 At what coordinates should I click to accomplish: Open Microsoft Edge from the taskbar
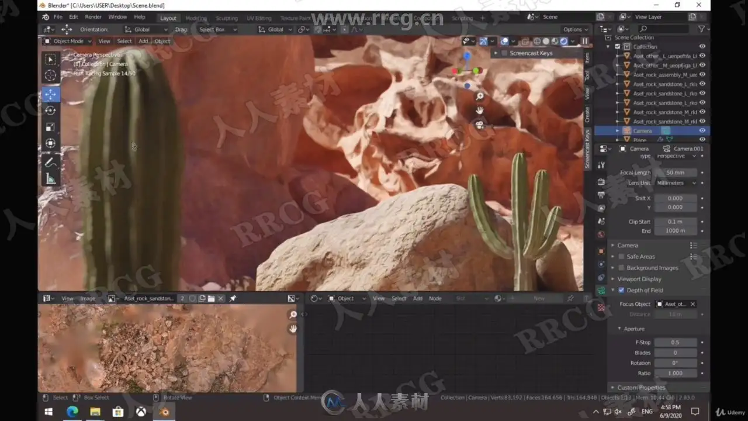(72, 412)
